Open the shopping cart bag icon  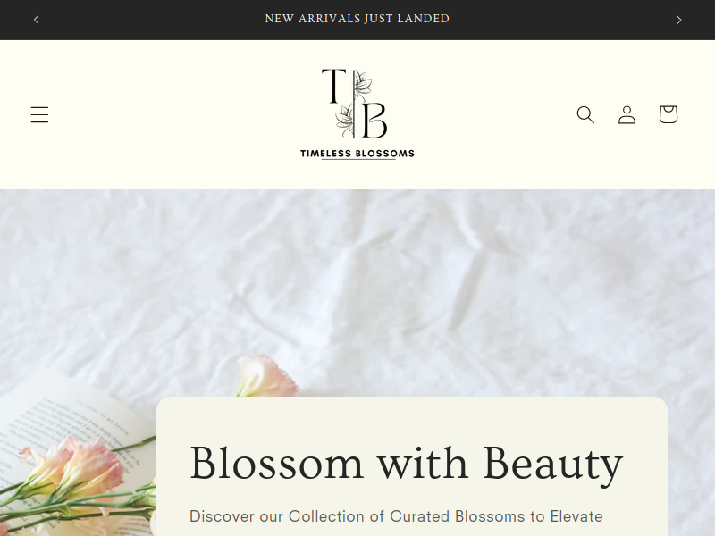pos(669,114)
